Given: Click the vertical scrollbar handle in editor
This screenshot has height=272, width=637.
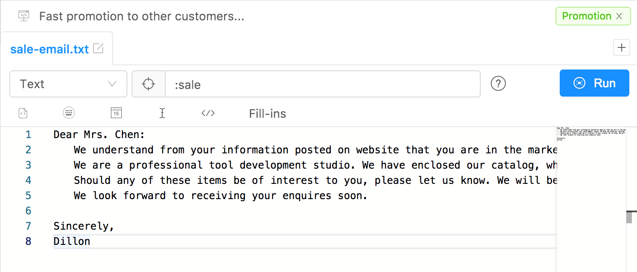Looking at the screenshot, I should pyautogui.click(x=629, y=216).
